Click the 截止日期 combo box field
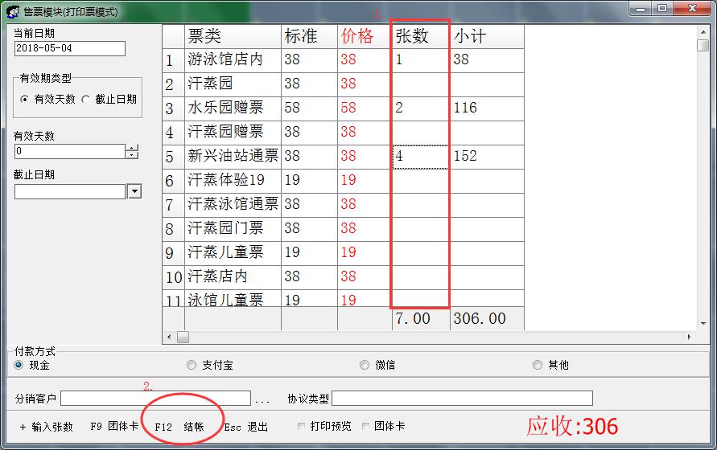 point(70,192)
